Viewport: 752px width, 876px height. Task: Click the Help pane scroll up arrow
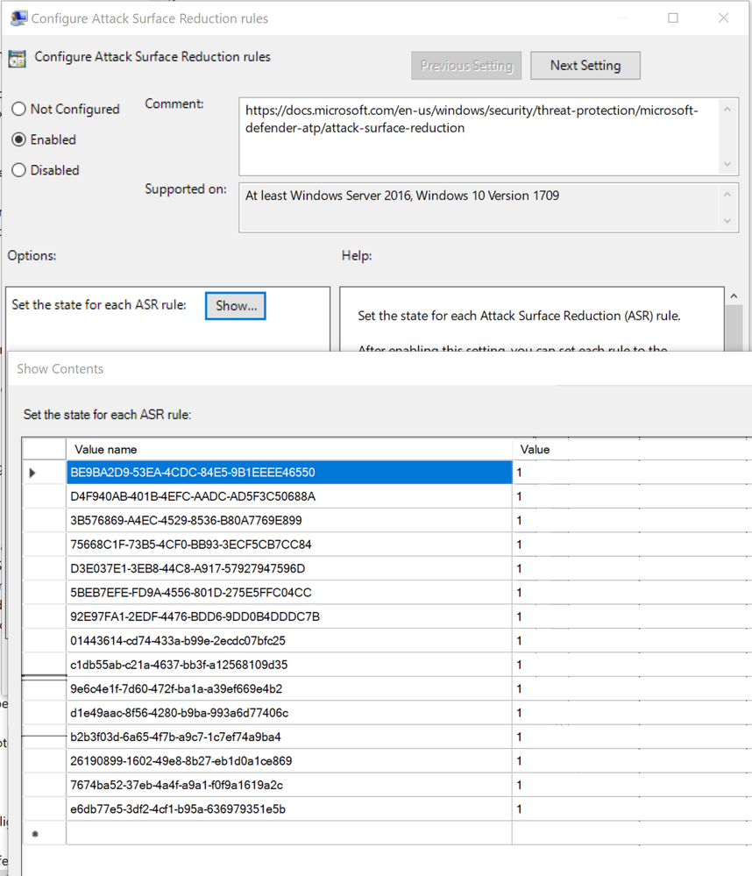tap(734, 296)
